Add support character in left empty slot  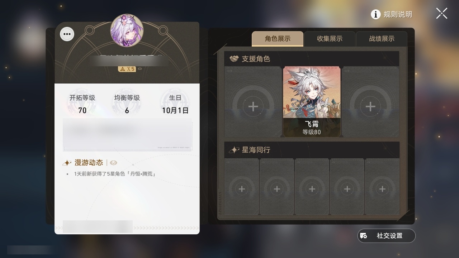pos(253,106)
